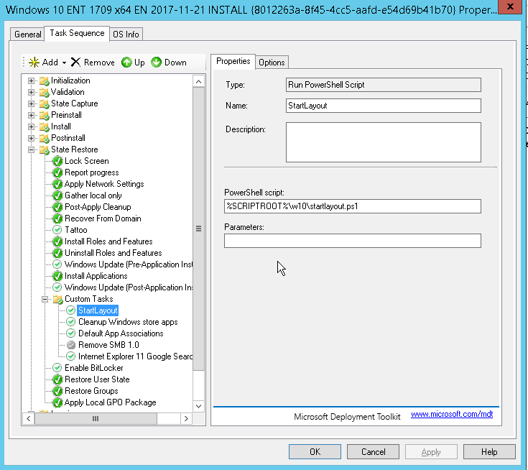Click the Add star icon
The width and height of the screenshot is (528, 470).
[34, 63]
